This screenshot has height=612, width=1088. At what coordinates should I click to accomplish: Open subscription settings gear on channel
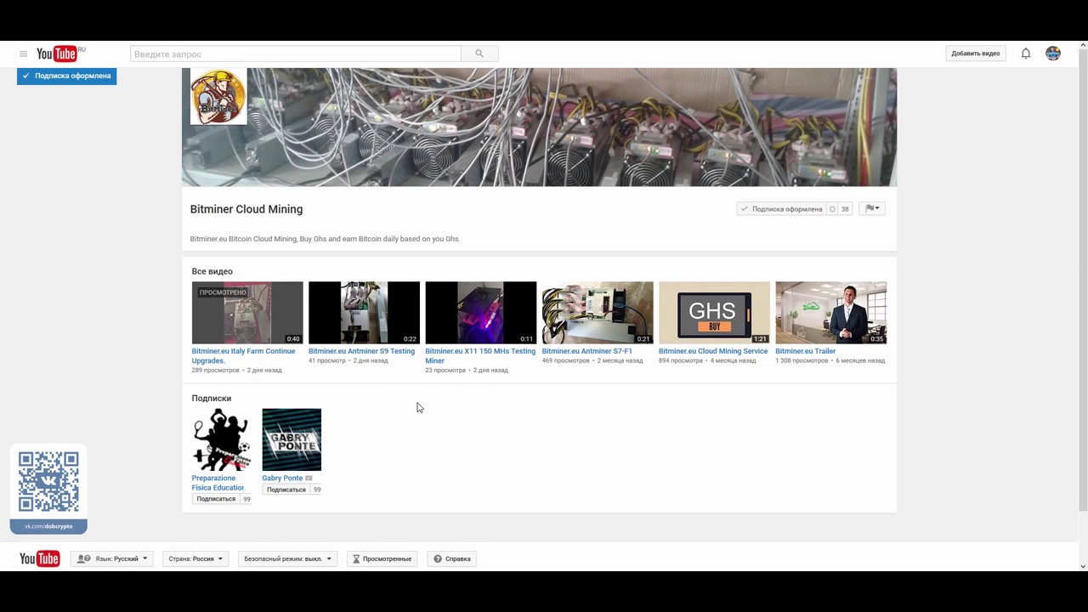click(832, 209)
